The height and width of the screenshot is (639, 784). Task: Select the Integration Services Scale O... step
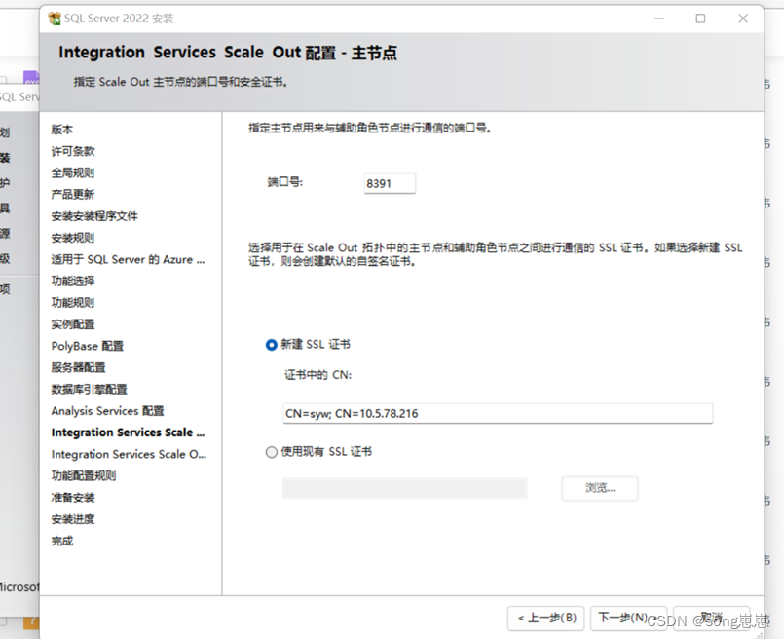(129, 454)
